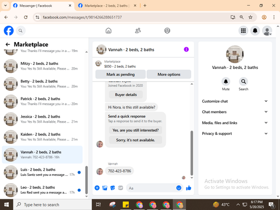Viewport: 280px width, 210px height.
Task: Open the unread Luis conversation
Action: pos(43,172)
